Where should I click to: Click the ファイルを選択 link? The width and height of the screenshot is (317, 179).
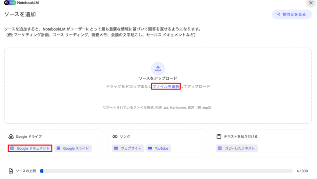click(x=166, y=86)
